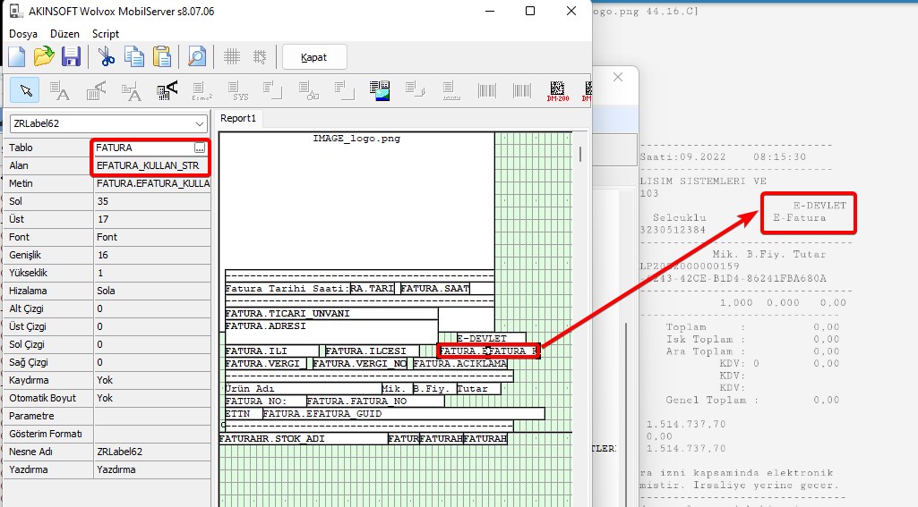The width and height of the screenshot is (918, 507).
Task: Change Otomatik Boyut value Yok
Action: pos(152,398)
